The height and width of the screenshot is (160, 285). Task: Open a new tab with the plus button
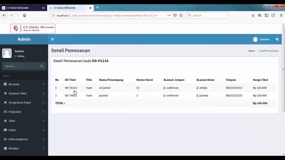(98, 8)
